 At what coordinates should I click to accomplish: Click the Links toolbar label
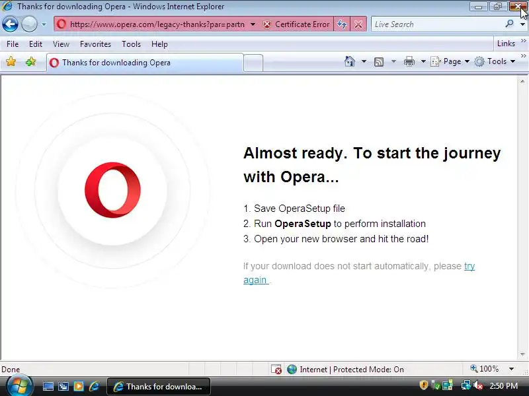[506, 44]
